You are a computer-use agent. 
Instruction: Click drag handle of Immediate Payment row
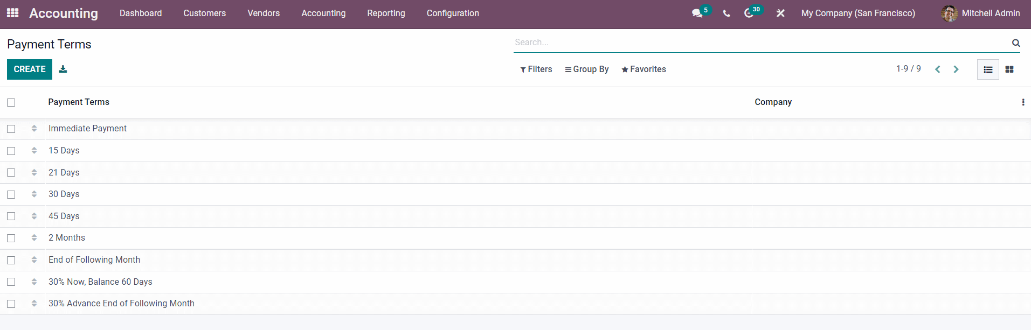(x=34, y=128)
